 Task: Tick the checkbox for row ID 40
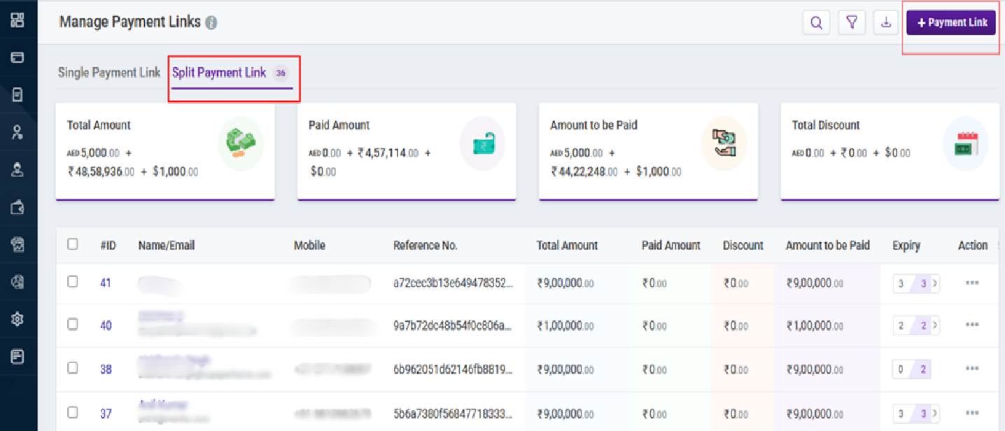click(x=72, y=324)
